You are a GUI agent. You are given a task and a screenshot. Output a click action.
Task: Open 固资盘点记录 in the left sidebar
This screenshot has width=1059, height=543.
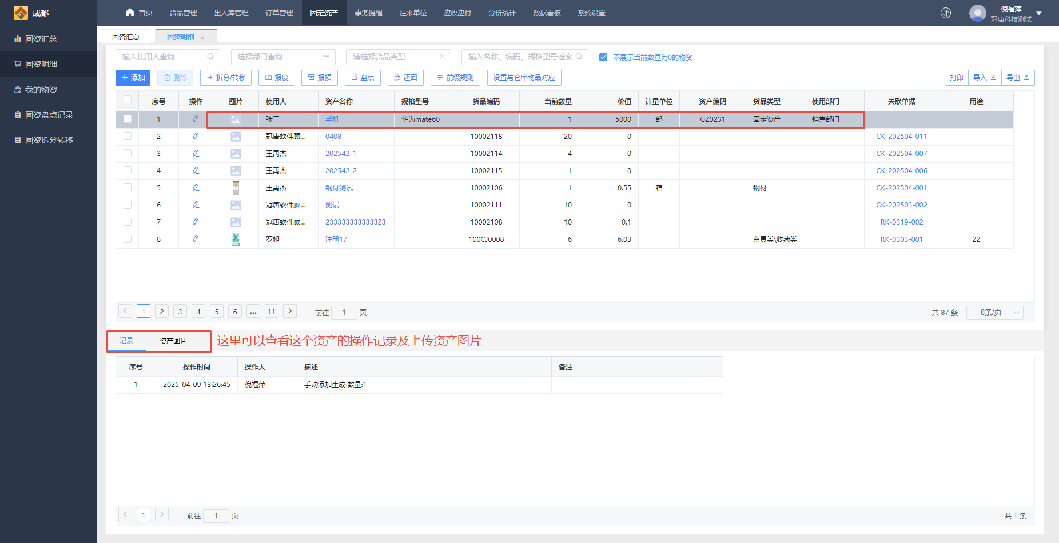coord(49,115)
